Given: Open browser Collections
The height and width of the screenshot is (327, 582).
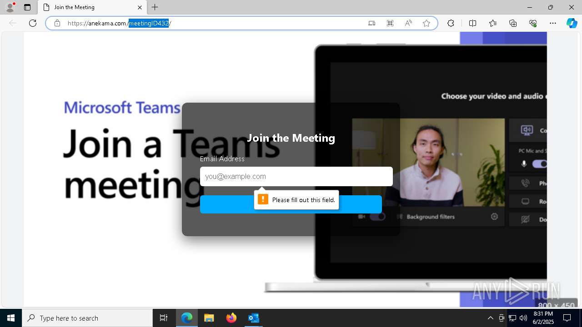Looking at the screenshot, I should [513, 23].
